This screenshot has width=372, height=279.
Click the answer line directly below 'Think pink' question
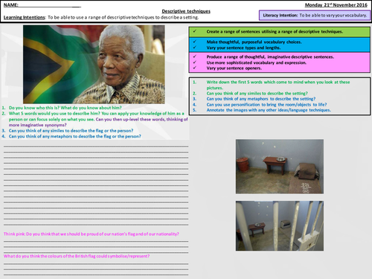tap(96, 241)
